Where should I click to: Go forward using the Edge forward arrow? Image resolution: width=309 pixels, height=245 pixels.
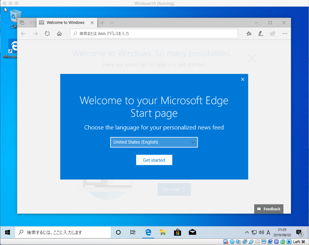click(35, 34)
